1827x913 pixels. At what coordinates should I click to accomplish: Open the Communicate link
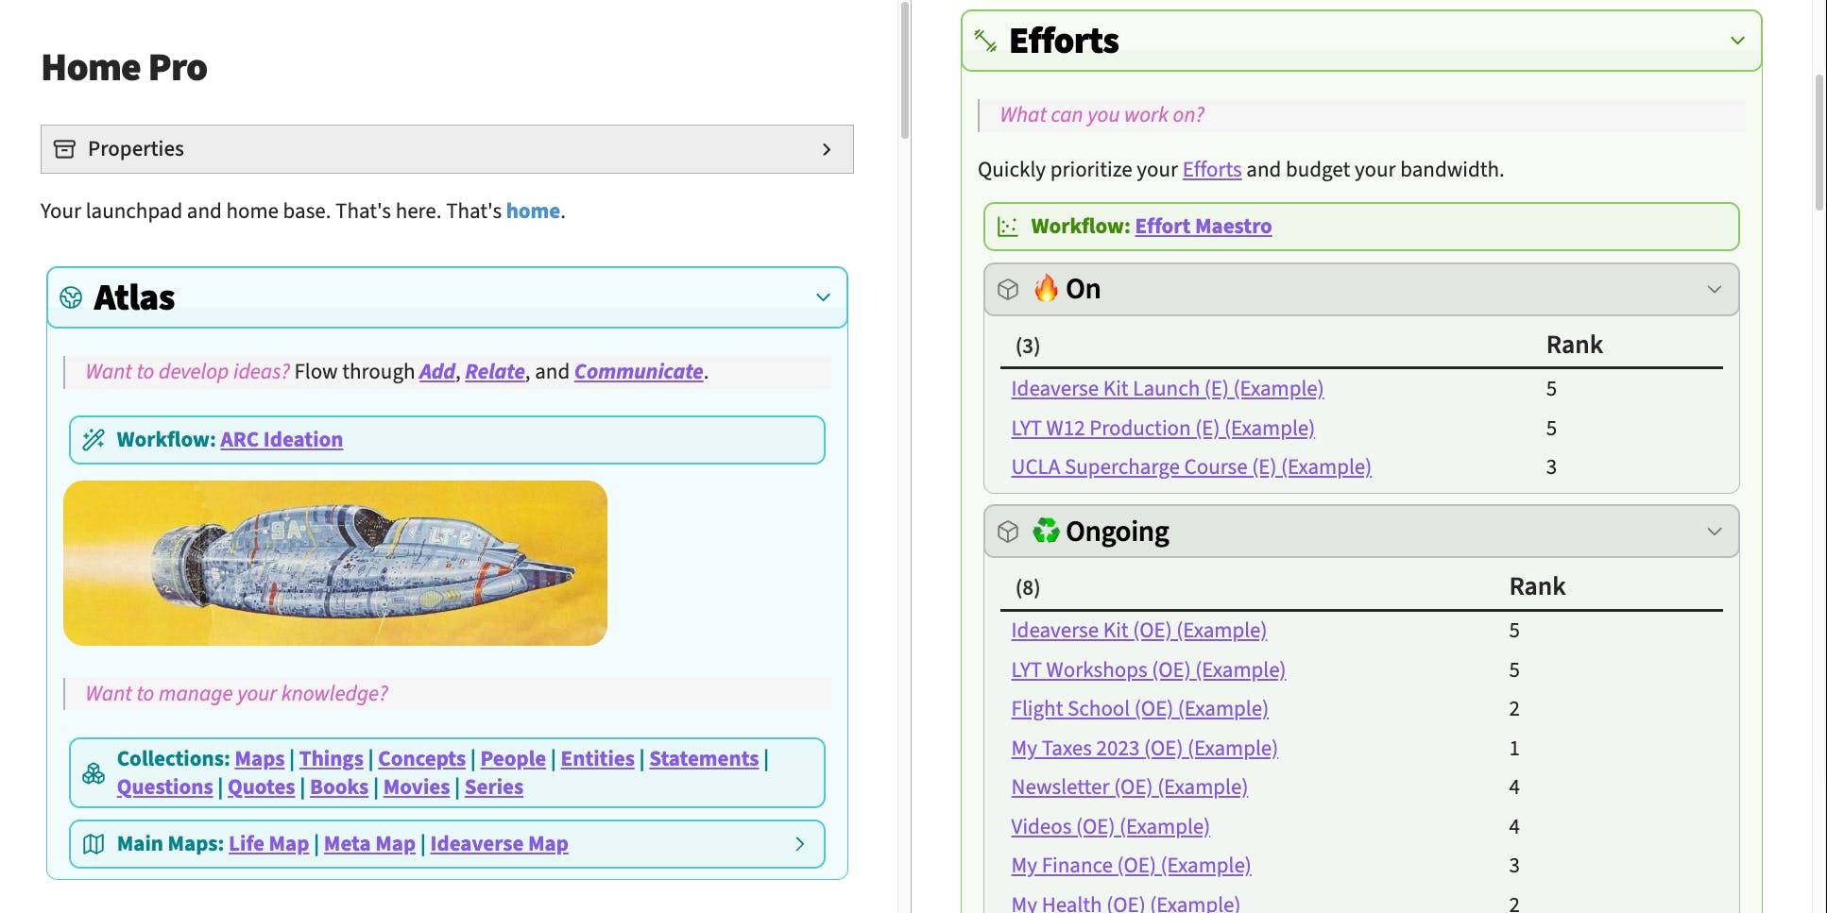(x=639, y=372)
